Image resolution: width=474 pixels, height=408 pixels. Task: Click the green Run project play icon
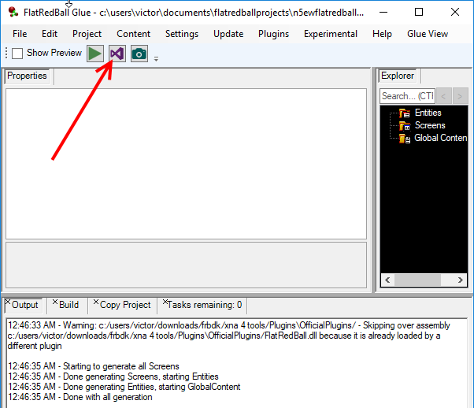coord(95,54)
